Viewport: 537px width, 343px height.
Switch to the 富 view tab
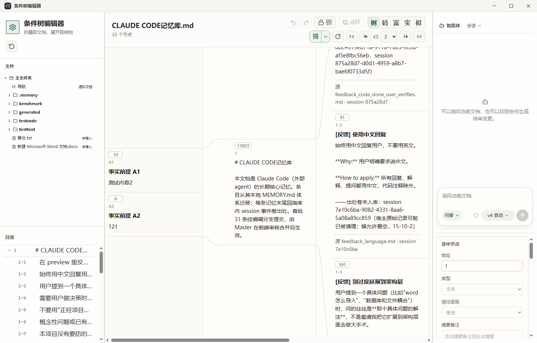396,23
